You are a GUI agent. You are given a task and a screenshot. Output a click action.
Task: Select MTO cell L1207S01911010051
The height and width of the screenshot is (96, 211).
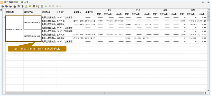(x=32, y=36)
